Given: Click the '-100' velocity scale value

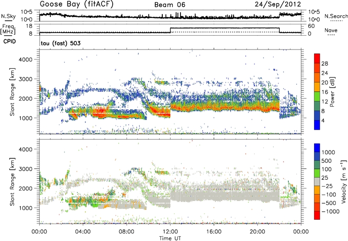Looking at the screenshot, I should pos(329,194).
